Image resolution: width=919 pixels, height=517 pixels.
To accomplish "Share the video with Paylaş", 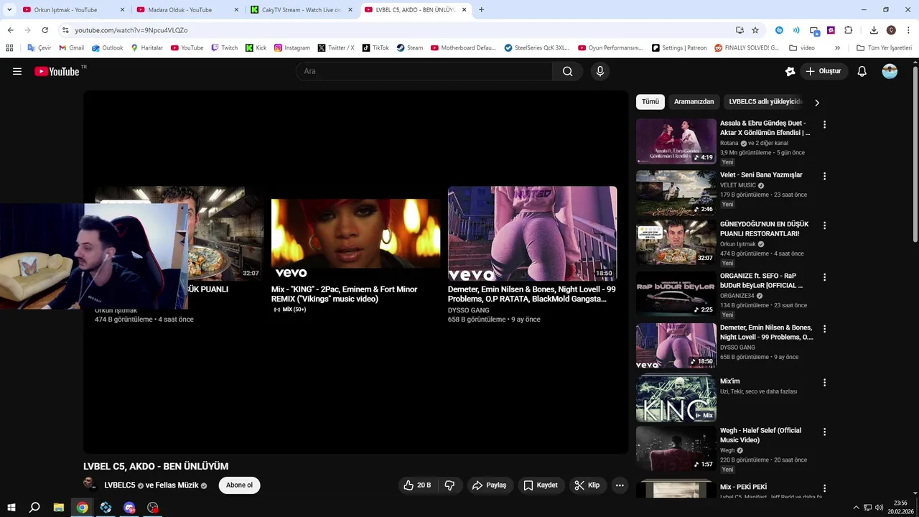I will pos(489,485).
